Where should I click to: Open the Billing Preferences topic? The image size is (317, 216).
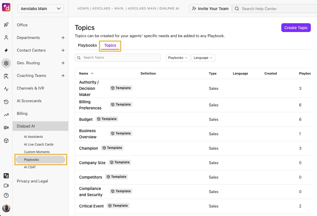90,105
